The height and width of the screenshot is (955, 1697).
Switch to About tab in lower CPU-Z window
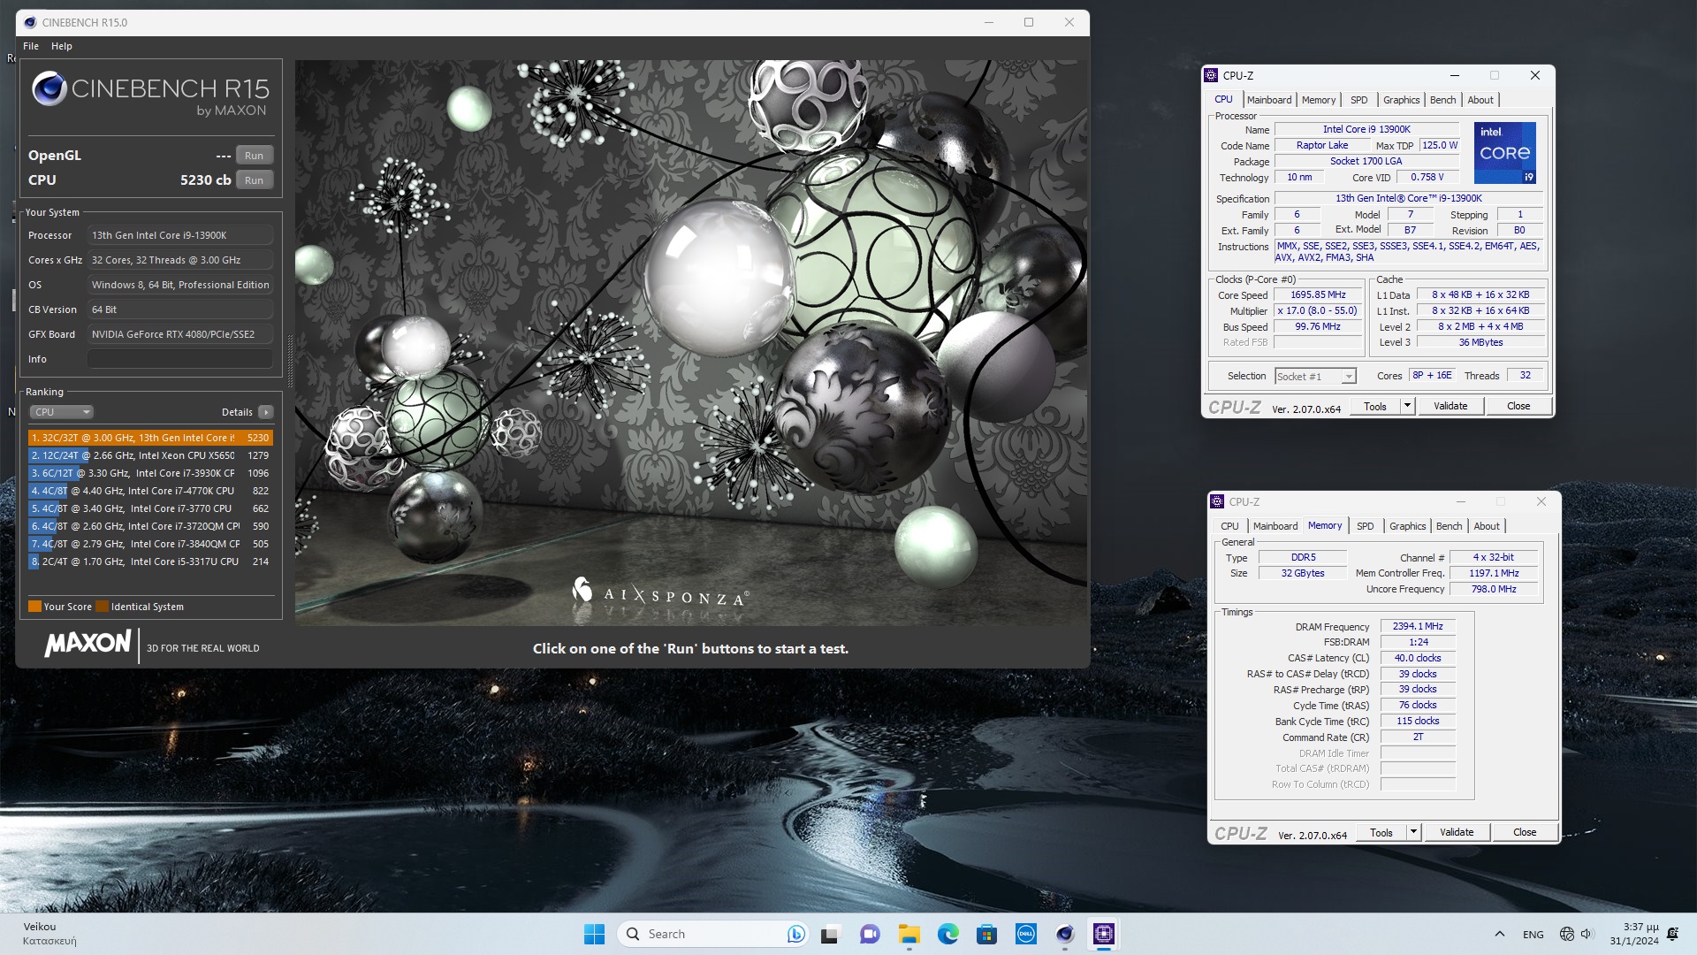click(x=1487, y=526)
